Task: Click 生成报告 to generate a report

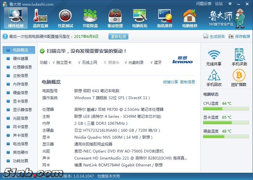Action: coord(214,37)
